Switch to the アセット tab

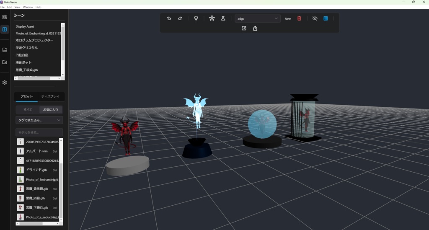click(26, 96)
